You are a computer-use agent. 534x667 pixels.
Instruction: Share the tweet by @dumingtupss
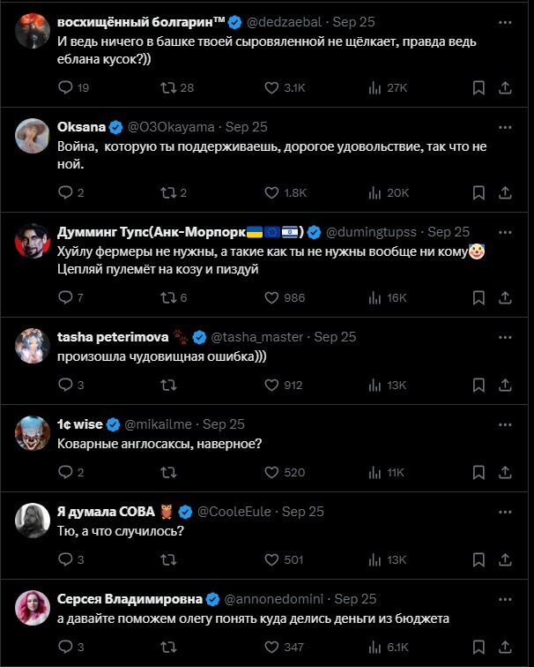[506, 297]
